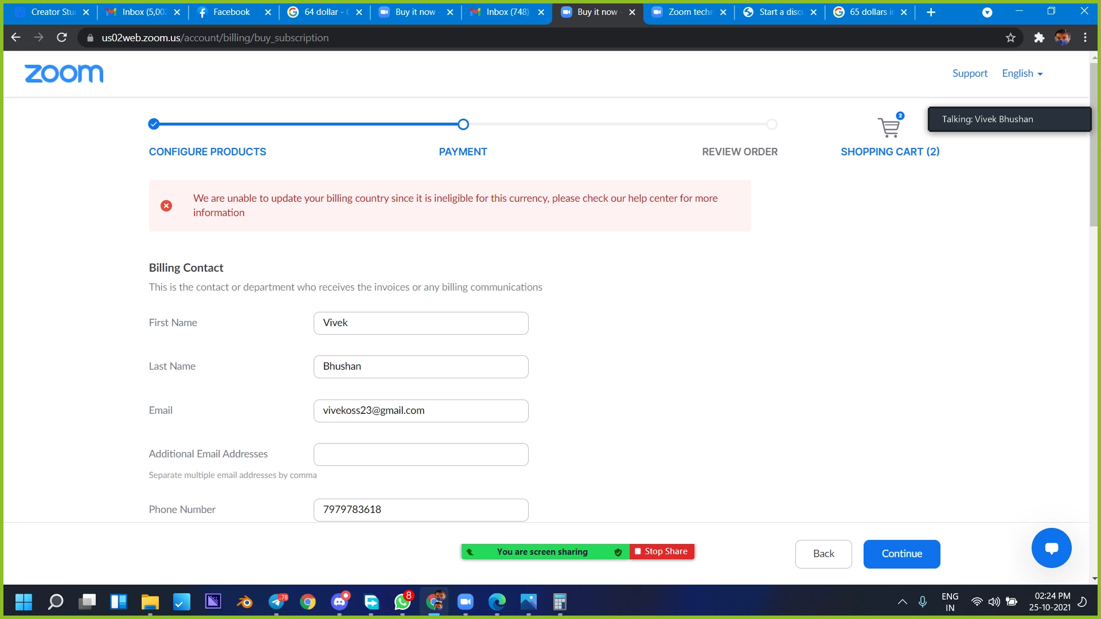Switch to the Facebook tab
1101x619 pixels.
click(x=232, y=12)
